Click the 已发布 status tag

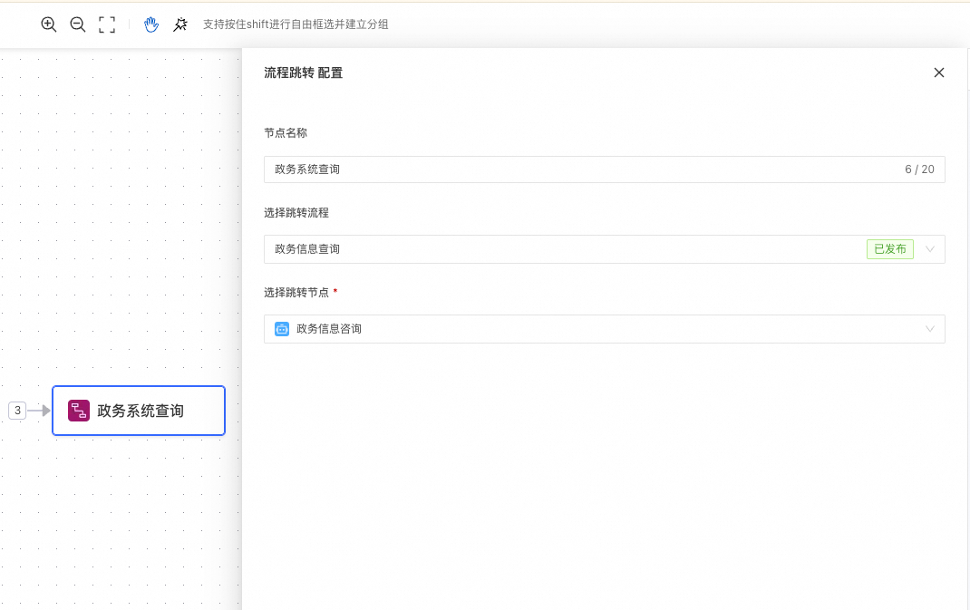pos(890,249)
